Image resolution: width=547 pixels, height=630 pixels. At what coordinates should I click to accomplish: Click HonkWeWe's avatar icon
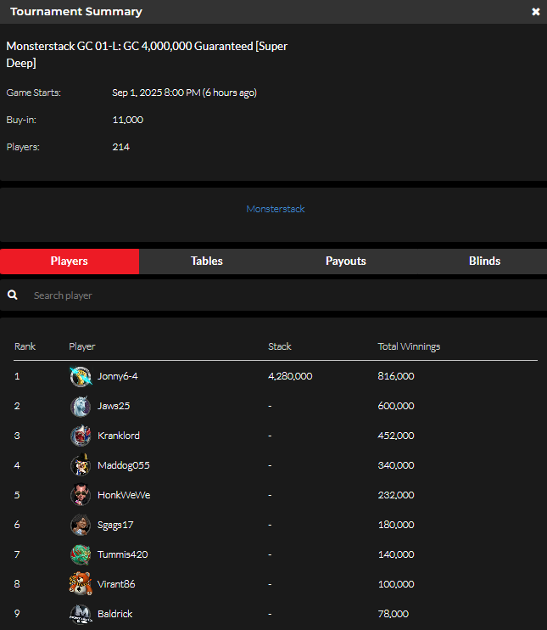pos(81,495)
